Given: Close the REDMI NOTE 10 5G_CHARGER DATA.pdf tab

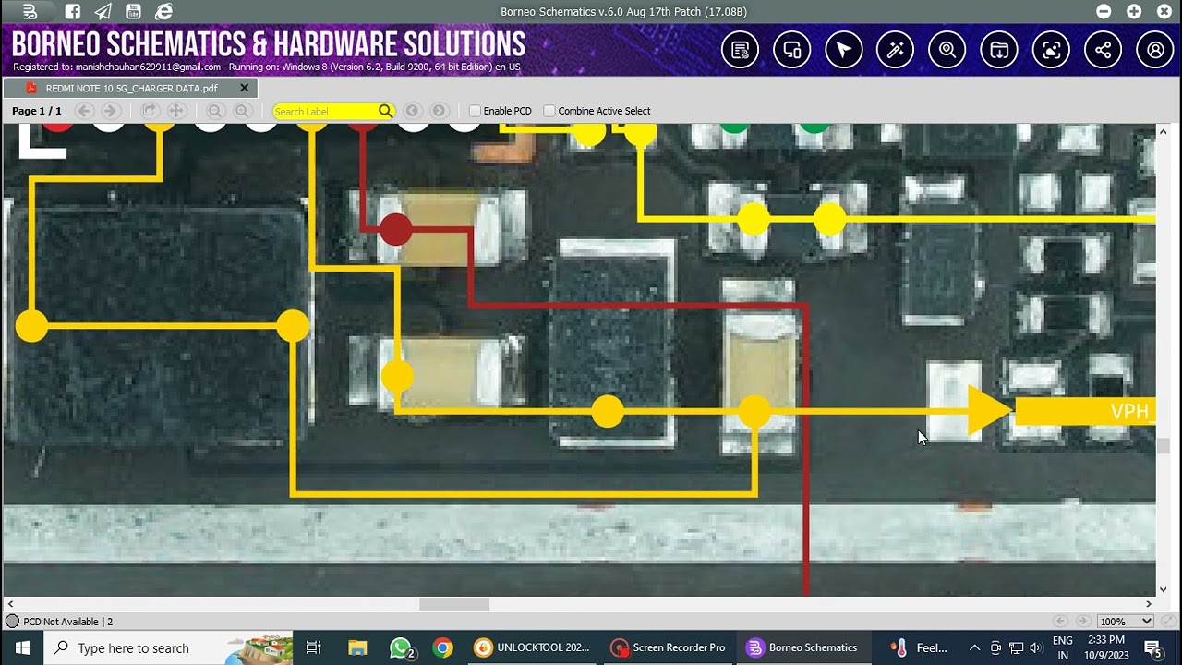Looking at the screenshot, I should point(244,88).
